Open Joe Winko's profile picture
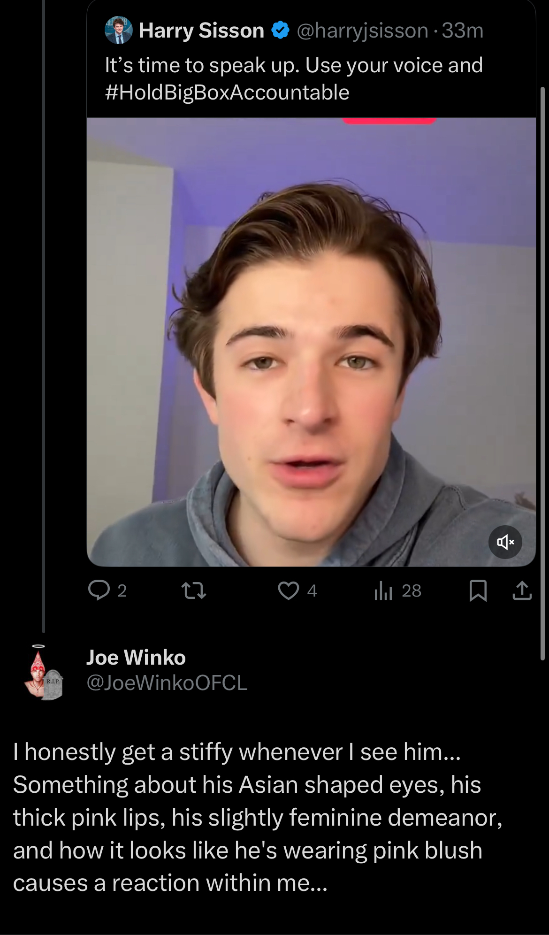Screen dimensions: 549x935 point(43,672)
